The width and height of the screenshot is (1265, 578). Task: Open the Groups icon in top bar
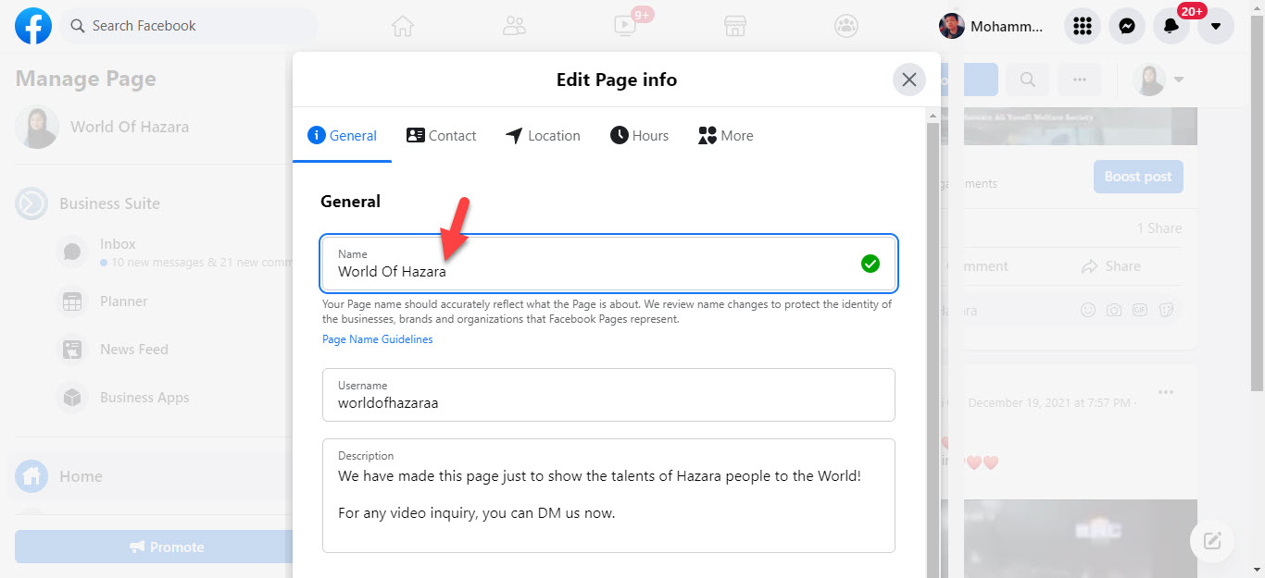coord(845,26)
